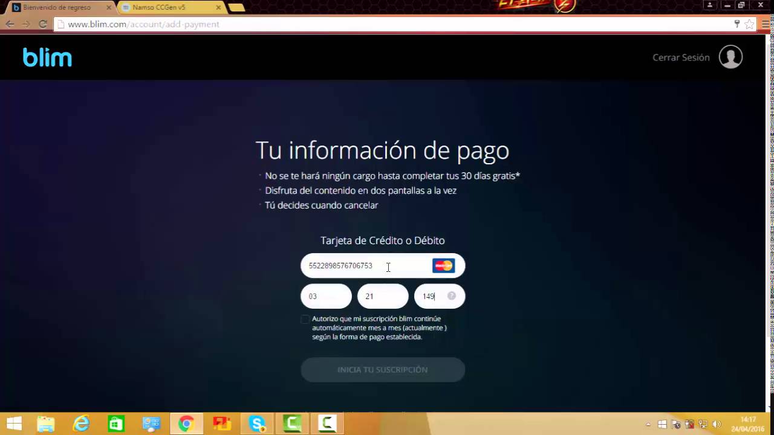Open a new browser tab

pyautogui.click(x=236, y=8)
